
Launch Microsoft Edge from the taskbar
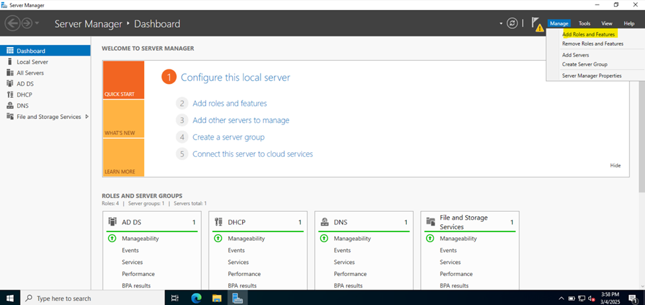[x=196, y=298]
